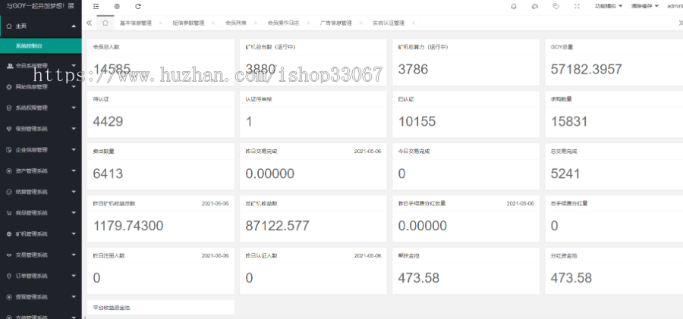Switch to the 会员列表 tab
Screen dimensions: 683x319
tap(236, 23)
